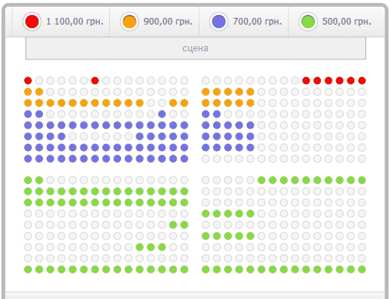Select the last orange seat in left block's third row

[x=184, y=103]
